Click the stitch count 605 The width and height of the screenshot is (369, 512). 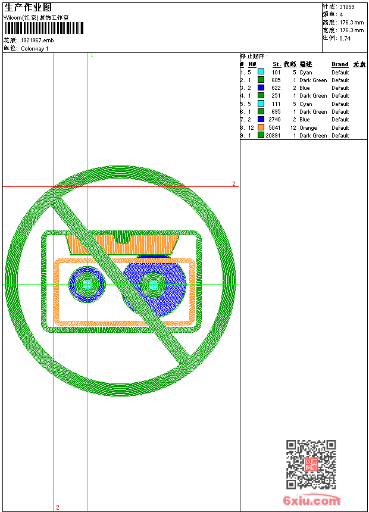(276, 80)
